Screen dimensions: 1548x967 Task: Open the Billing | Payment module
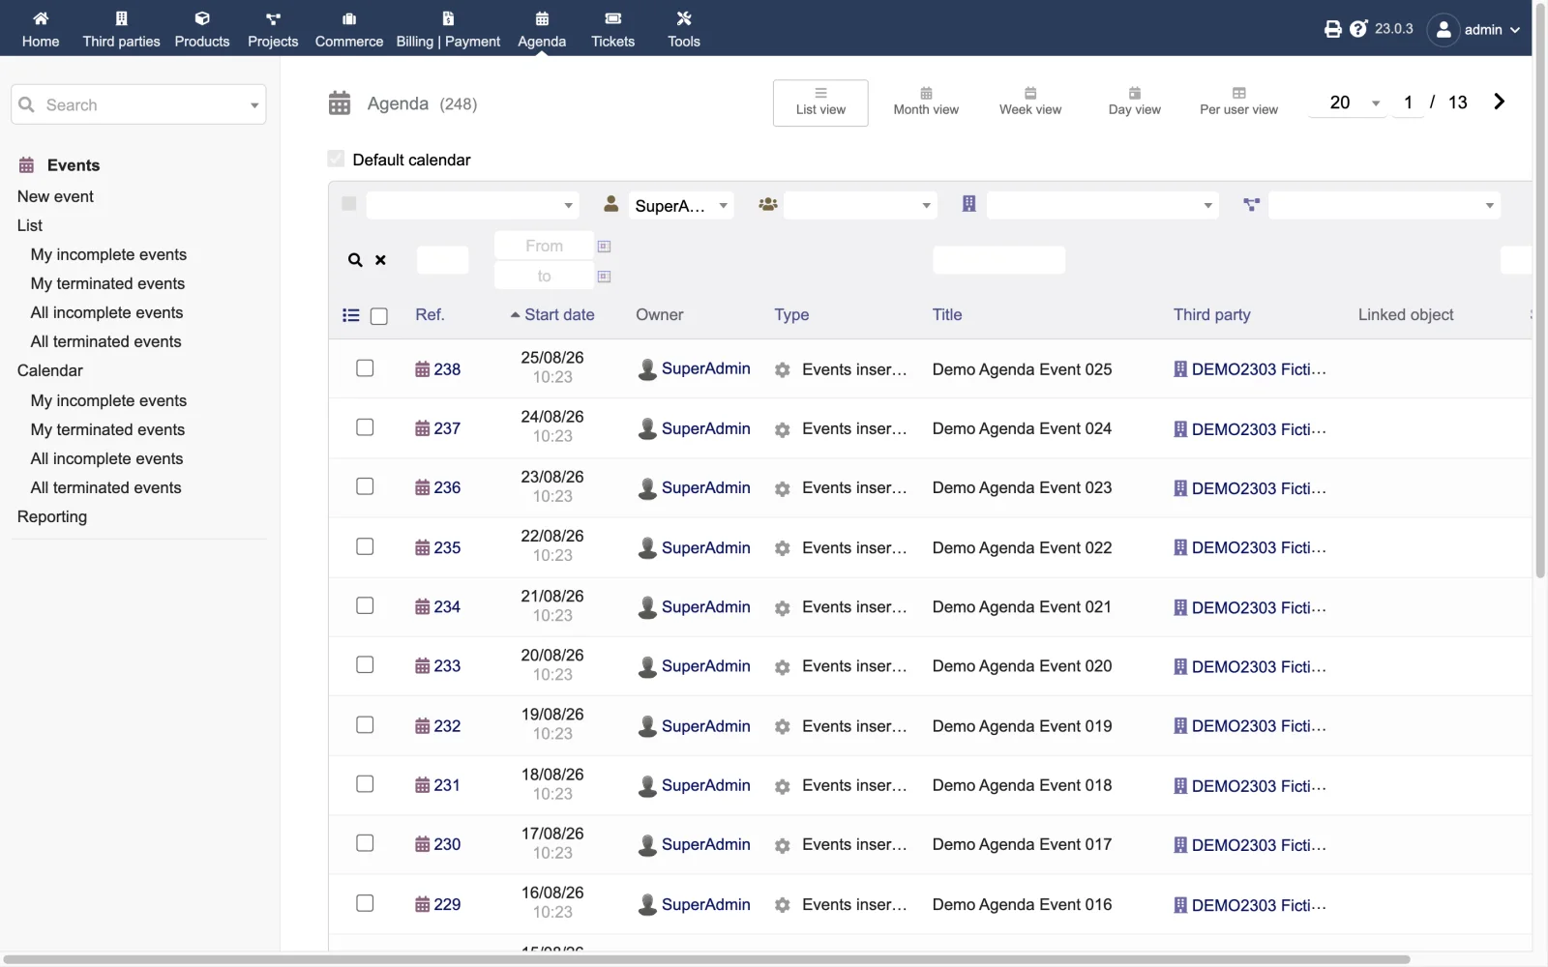(x=448, y=29)
